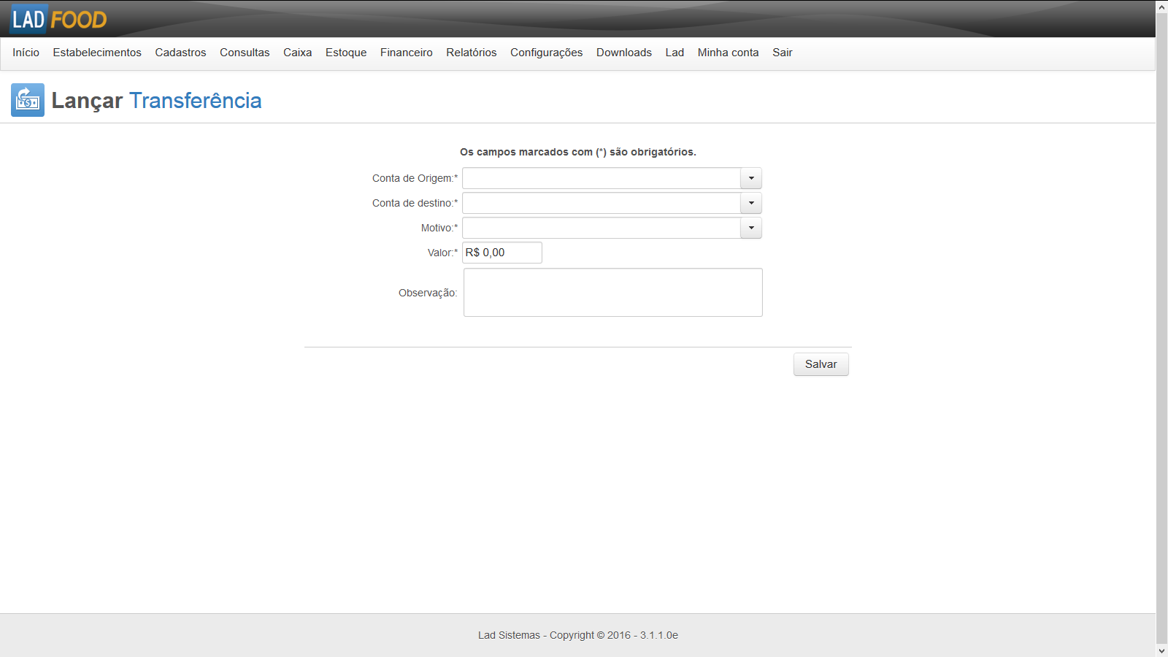Open the Consultas menu
Image resolution: width=1168 pixels, height=657 pixels.
[245, 53]
